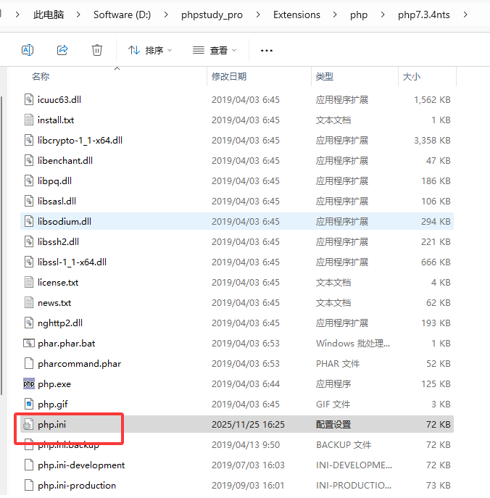Screen dimensions: 490x498
Task: Go to the php breadcrumb folder
Action: [x=359, y=14]
